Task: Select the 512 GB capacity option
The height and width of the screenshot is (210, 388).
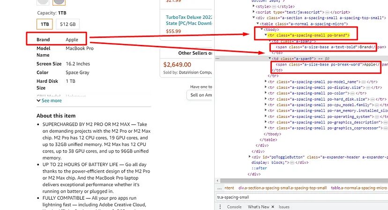Action: coord(67,24)
